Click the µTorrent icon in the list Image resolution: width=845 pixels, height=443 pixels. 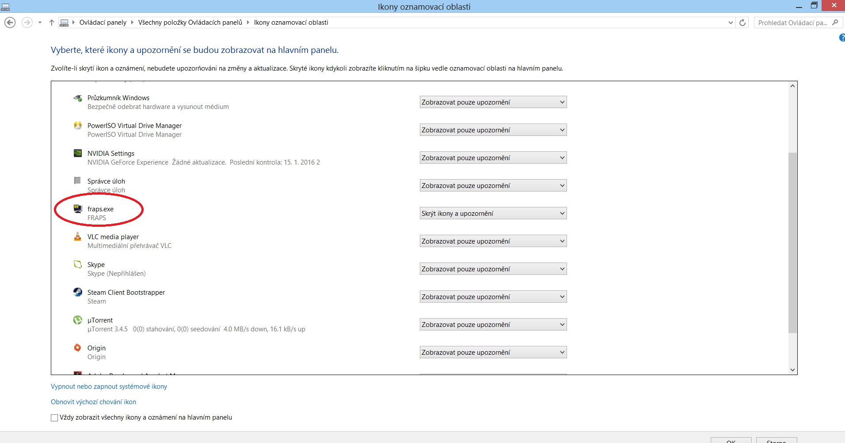tap(78, 320)
